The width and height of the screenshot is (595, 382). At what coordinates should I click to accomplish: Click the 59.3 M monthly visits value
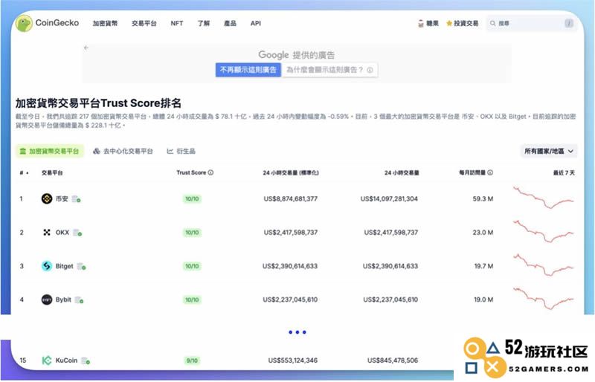click(x=483, y=198)
